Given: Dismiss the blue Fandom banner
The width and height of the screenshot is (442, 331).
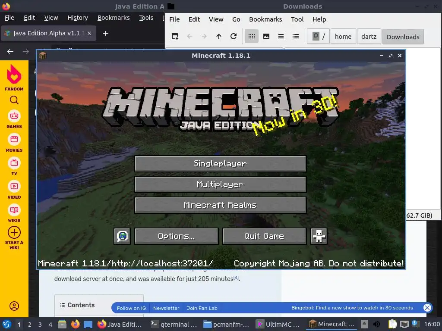Looking at the screenshot, I should pyautogui.click(x=427, y=308).
